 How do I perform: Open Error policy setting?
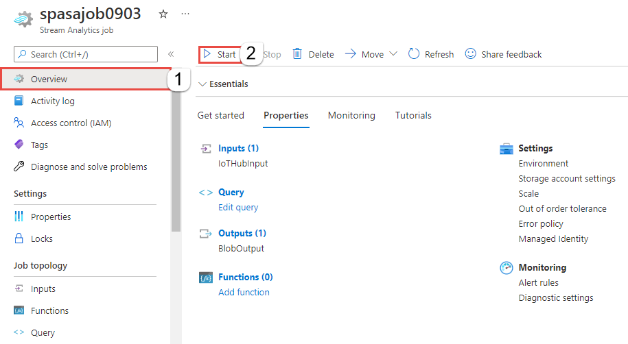[x=541, y=223]
